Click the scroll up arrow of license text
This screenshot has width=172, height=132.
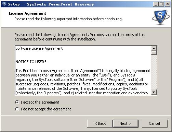154,48
